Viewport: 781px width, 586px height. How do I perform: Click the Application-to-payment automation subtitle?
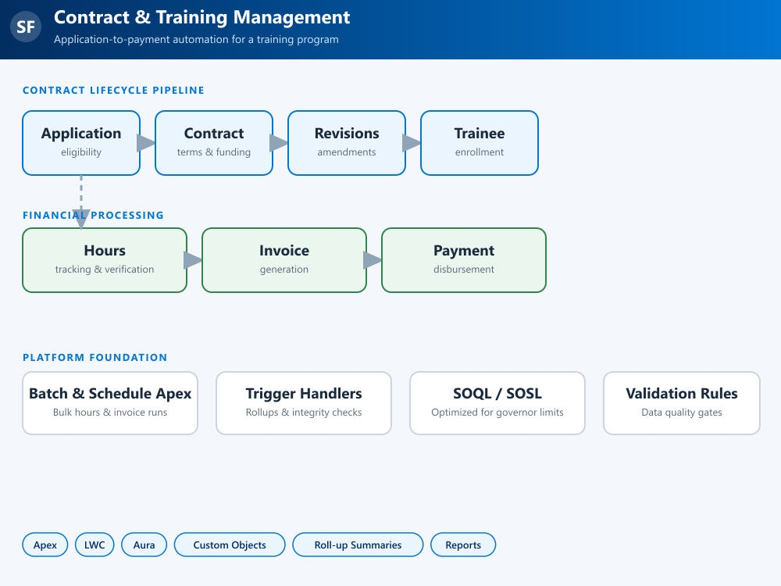(x=196, y=39)
